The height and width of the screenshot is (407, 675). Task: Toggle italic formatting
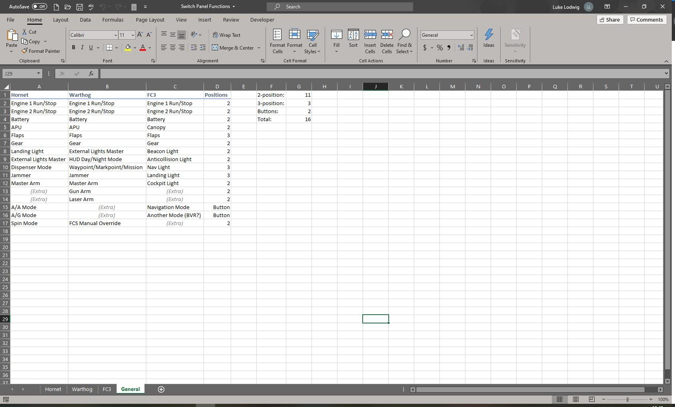82,47
